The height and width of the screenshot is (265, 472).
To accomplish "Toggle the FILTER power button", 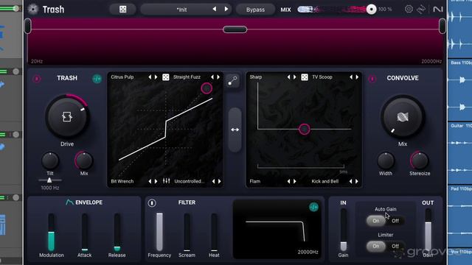I will tap(152, 203).
